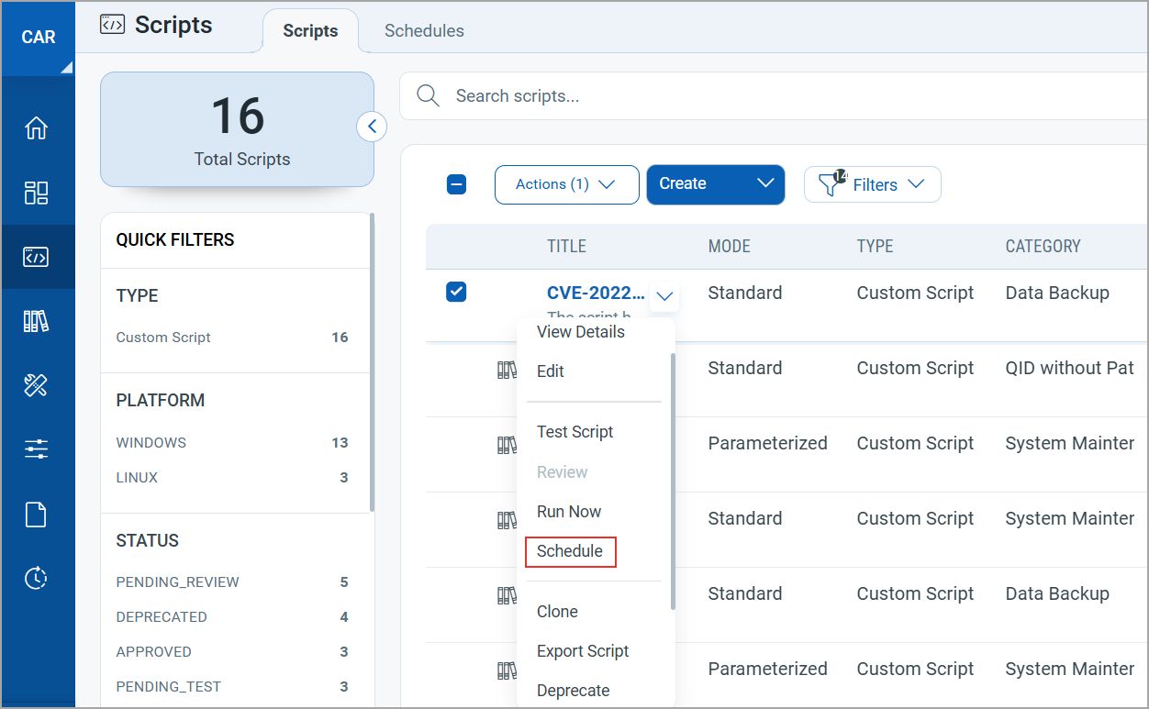Choose Export Script menu entry
The width and height of the screenshot is (1149, 709).
(583, 651)
